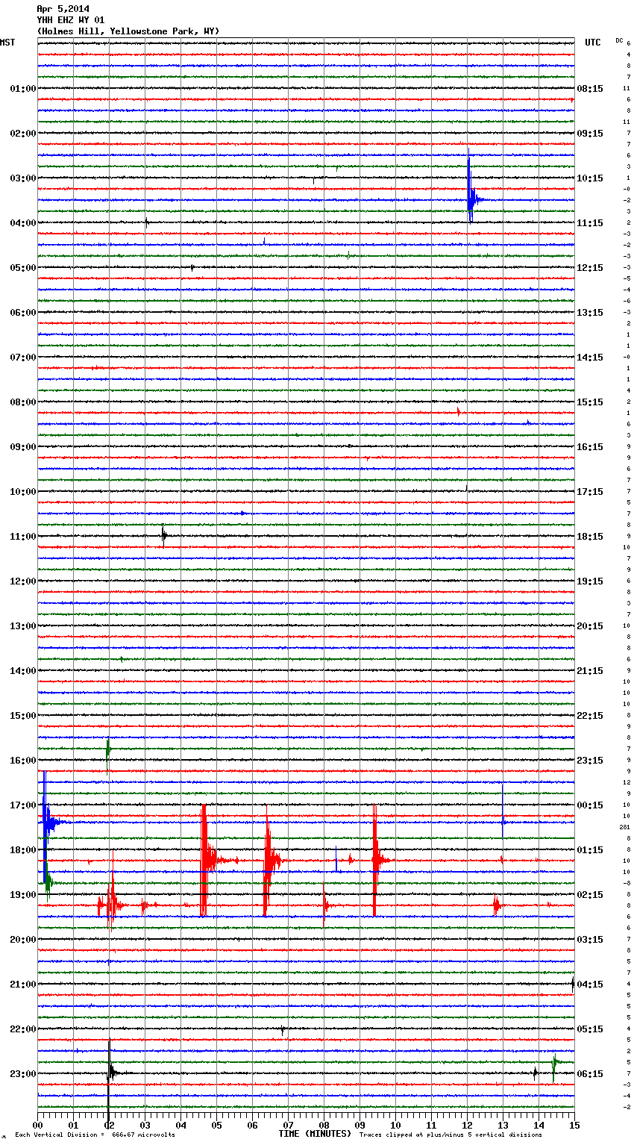The image size is (634, 1145).
Task: Click the "08:15" UTC time label
Action: (x=590, y=89)
